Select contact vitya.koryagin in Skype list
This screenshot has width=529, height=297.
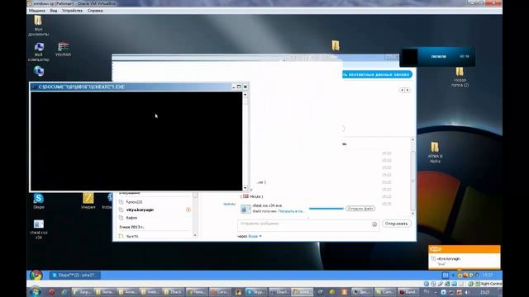coord(155,210)
